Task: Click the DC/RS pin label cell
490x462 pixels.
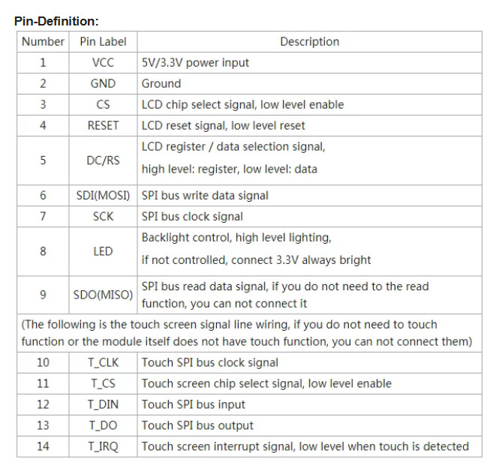Action: [103, 160]
